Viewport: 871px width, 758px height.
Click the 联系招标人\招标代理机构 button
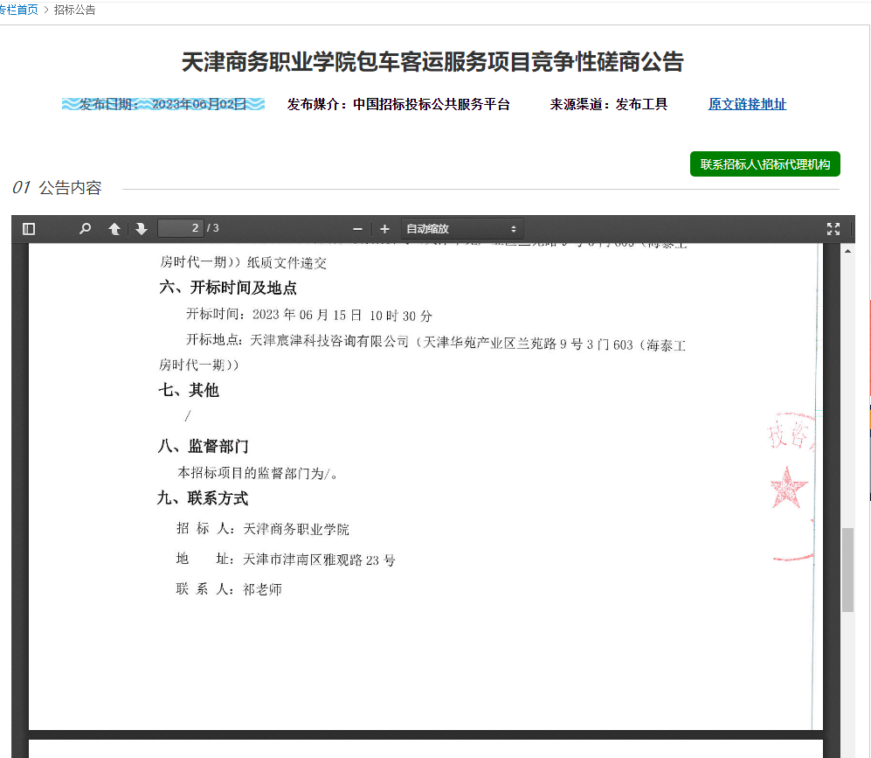(x=764, y=164)
